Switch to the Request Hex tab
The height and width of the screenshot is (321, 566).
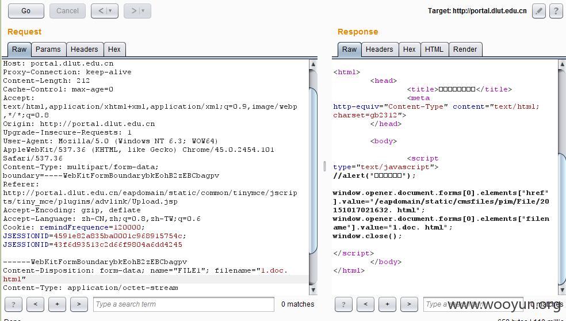pyautogui.click(x=114, y=49)
